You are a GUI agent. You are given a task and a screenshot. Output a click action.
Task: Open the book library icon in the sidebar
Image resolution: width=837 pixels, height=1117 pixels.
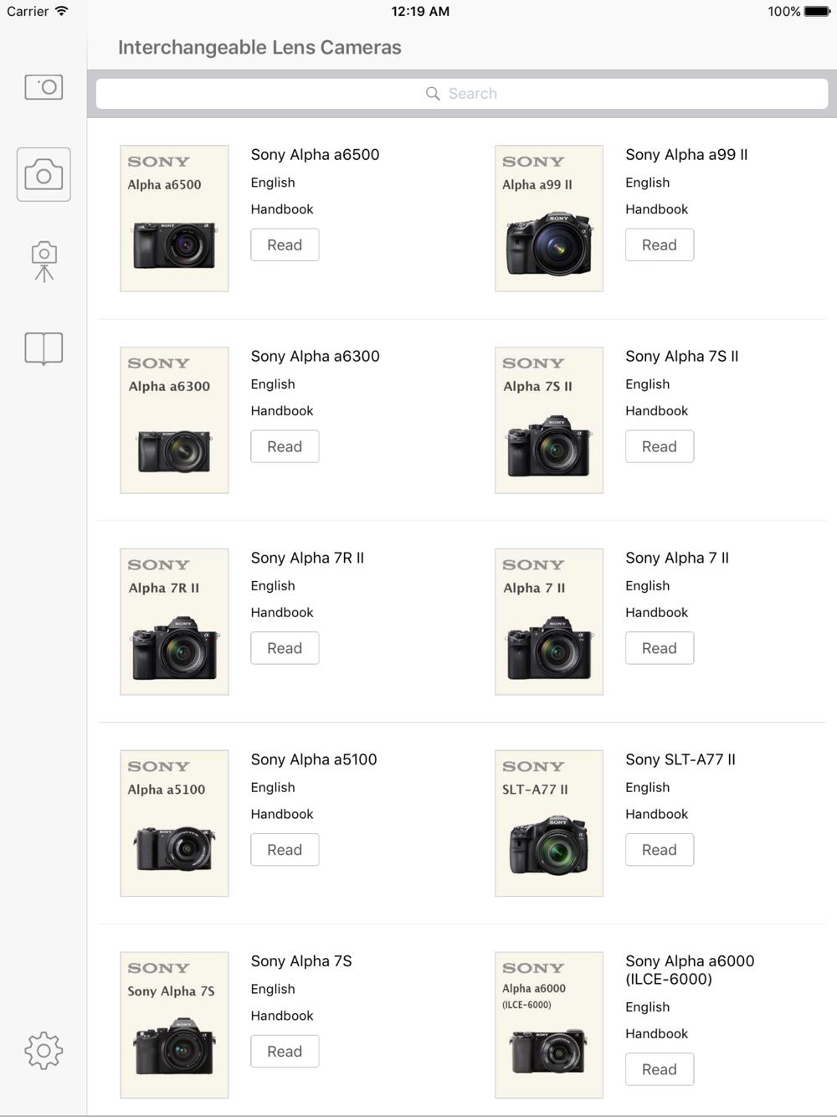click(44, 348)
